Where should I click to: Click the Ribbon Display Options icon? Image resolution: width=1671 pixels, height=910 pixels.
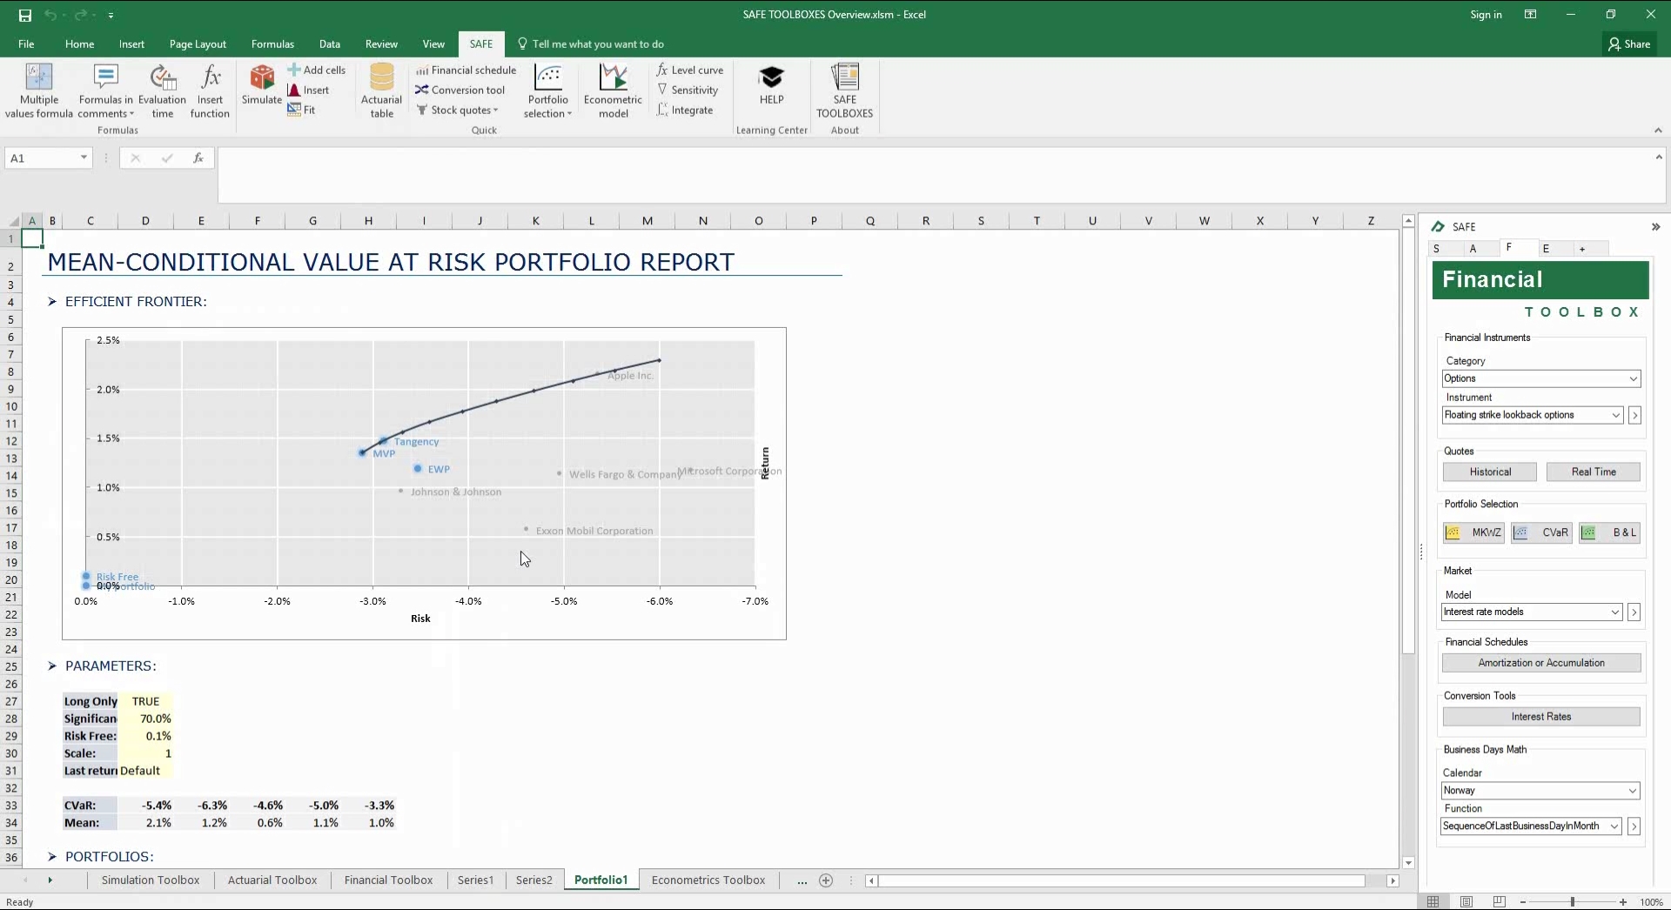coord(1530,15)
